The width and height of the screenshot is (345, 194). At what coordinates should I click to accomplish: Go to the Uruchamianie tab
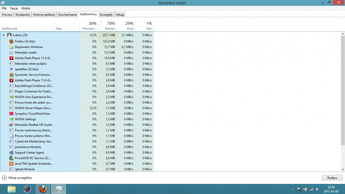[68, 15]
